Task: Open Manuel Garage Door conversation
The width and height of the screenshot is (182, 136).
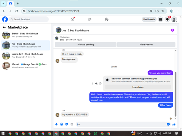Action: [25, 66]
